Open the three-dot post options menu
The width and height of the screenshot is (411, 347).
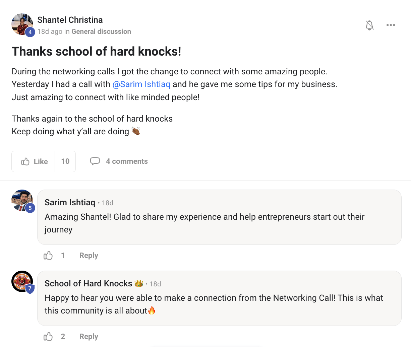coord(391,25)
